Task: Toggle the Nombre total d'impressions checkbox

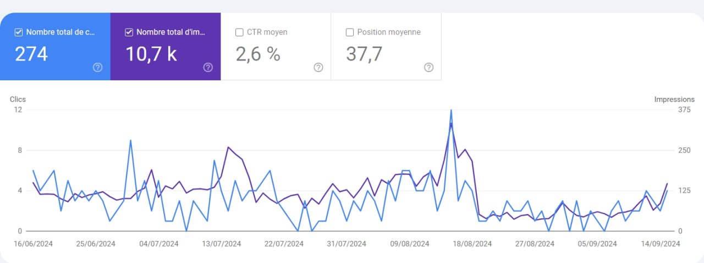Action: tap(129, 32)
